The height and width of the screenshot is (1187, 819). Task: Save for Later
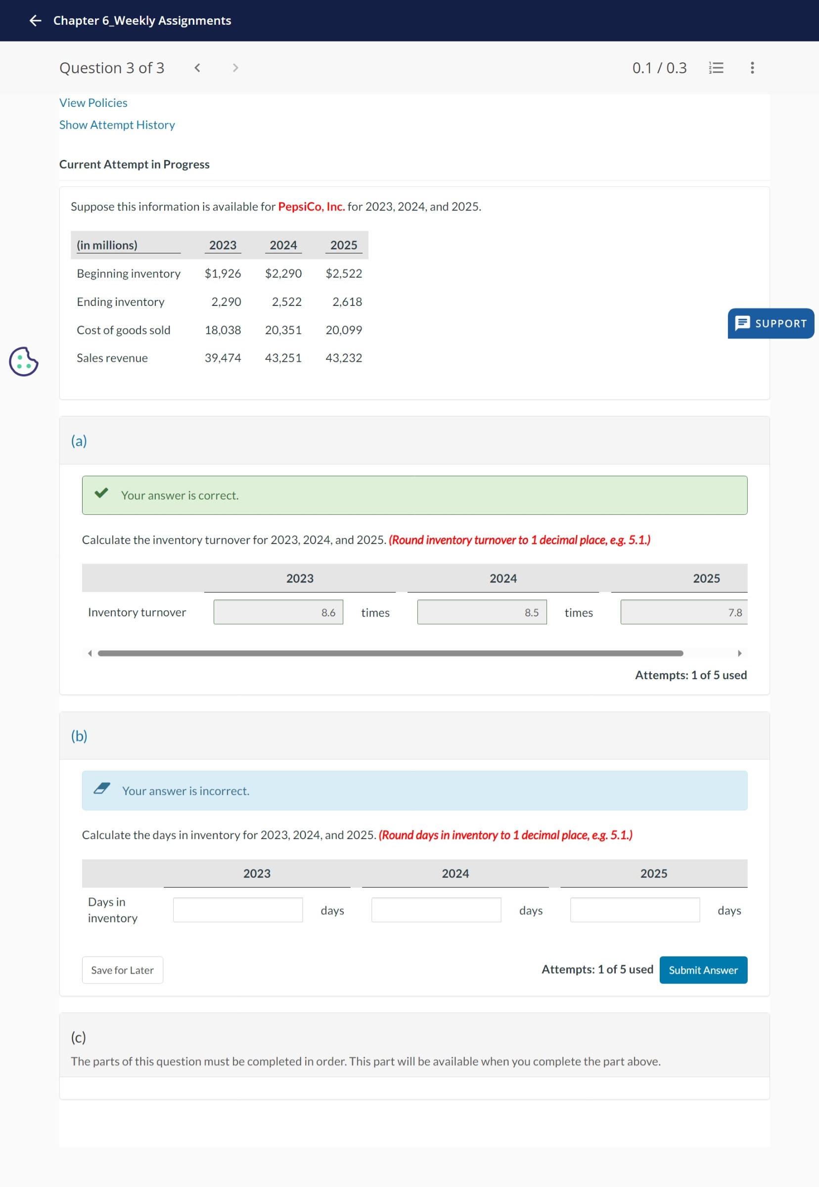click(122, 970)
